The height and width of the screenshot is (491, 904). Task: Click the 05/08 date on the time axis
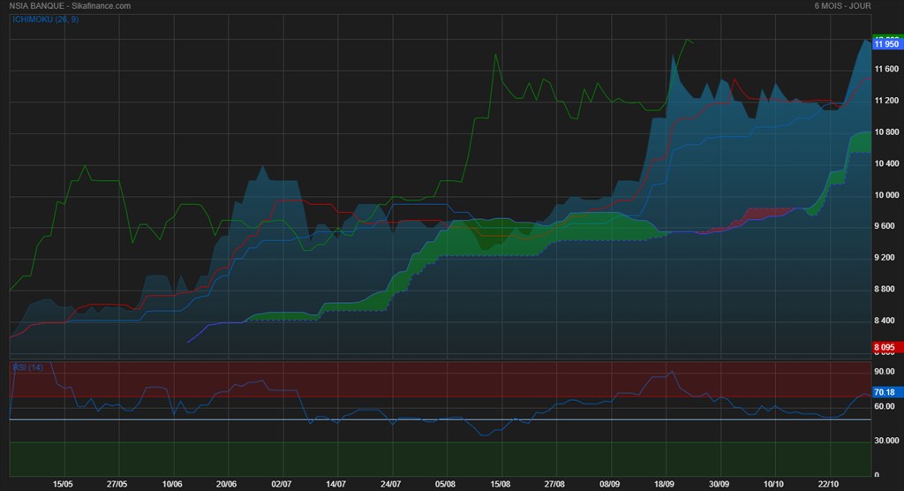click(446, 484)
